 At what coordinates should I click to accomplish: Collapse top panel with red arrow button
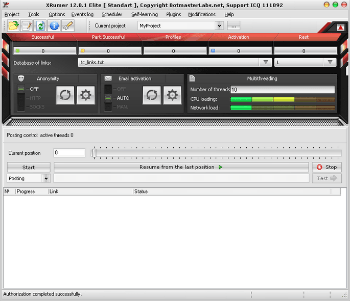[x=340, y=27]
